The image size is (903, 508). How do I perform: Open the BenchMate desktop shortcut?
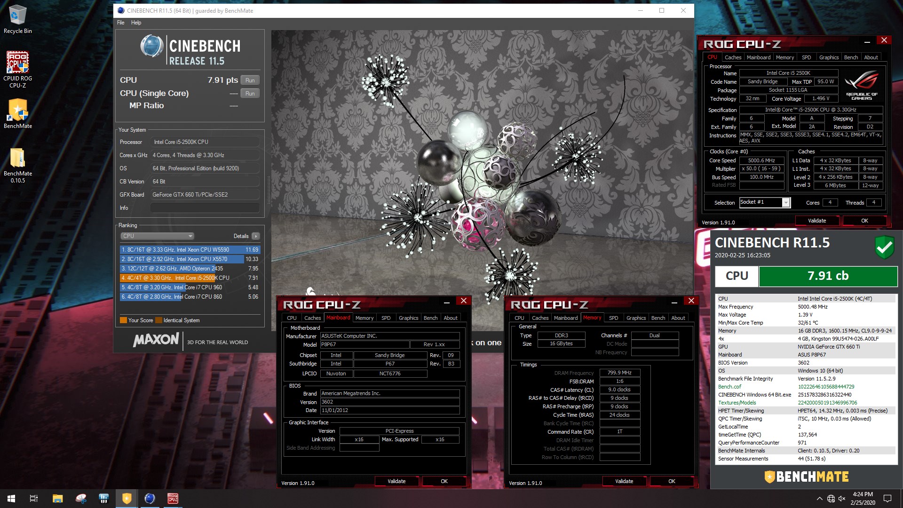coord(17,114)
